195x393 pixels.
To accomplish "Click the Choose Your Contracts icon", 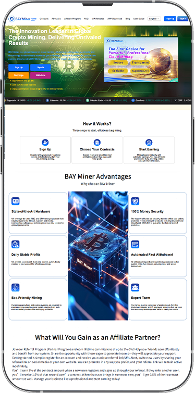I will [97, 142].
